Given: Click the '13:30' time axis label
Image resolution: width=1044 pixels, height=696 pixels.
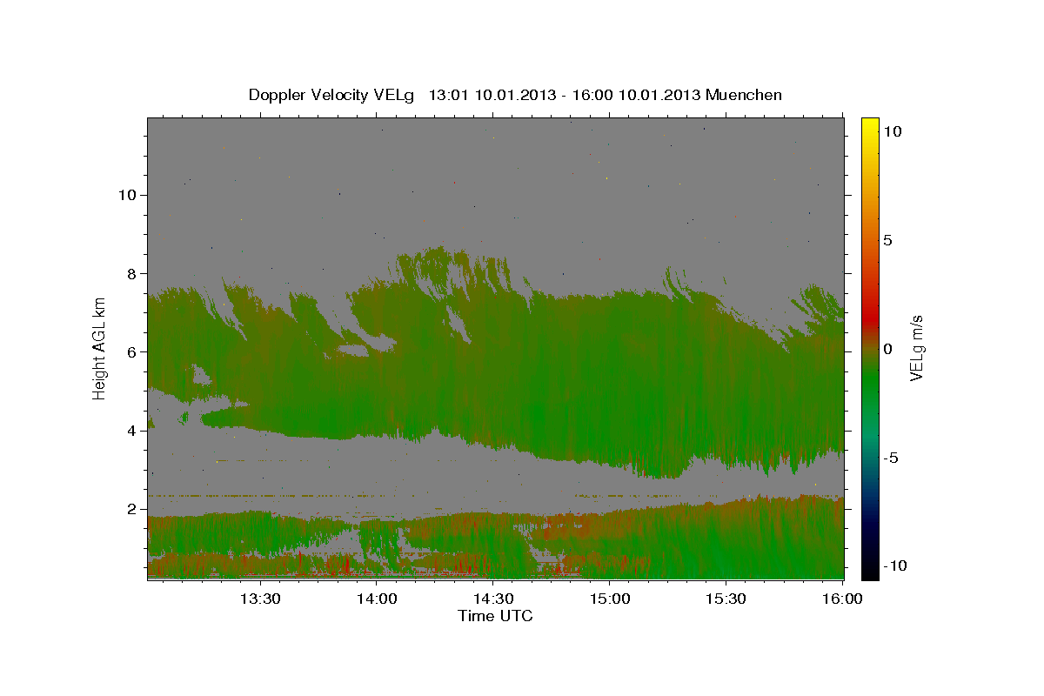Looking at the screenshot, I should [258, 599].
